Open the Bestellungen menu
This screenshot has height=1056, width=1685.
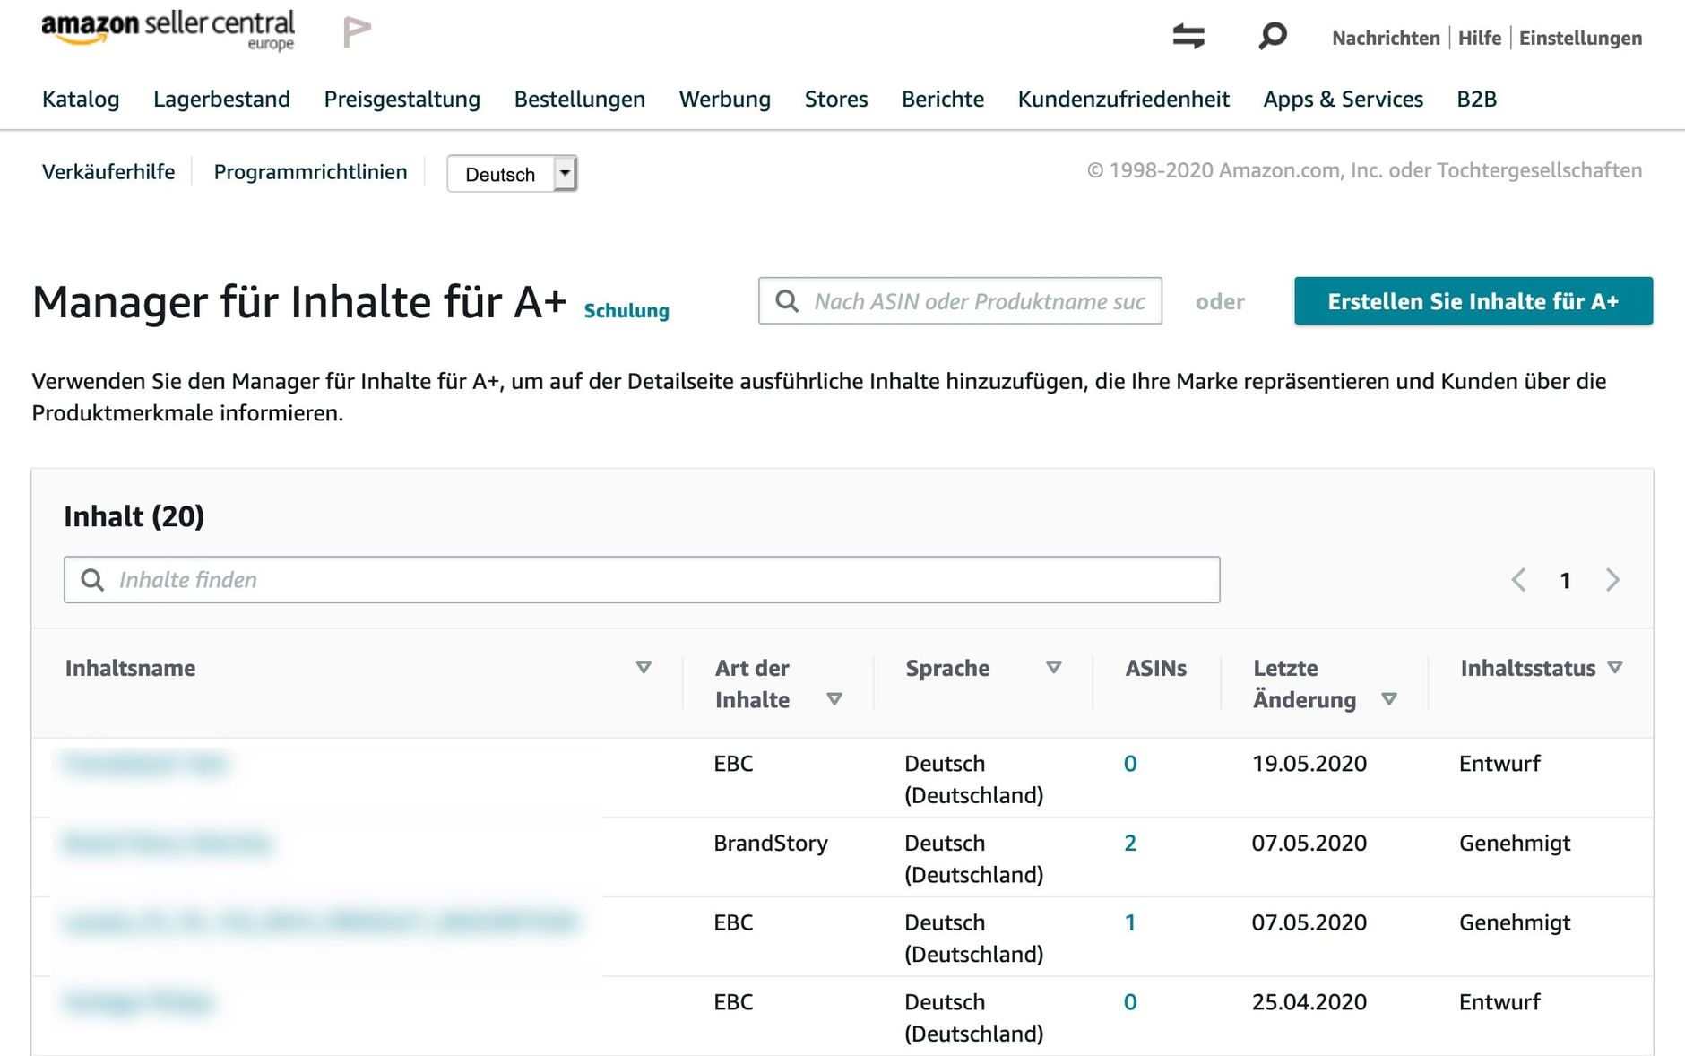point(579,99)
